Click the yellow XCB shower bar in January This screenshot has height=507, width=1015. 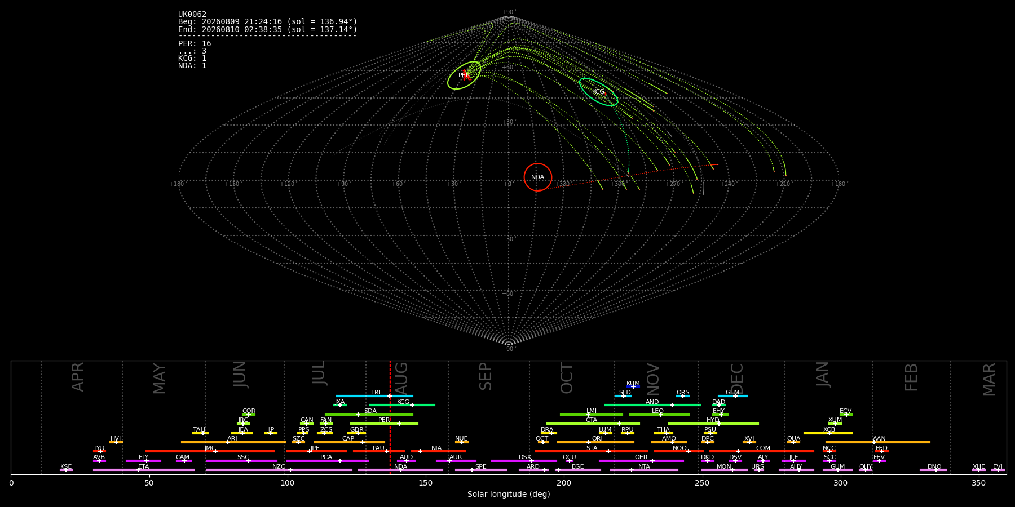828,433
